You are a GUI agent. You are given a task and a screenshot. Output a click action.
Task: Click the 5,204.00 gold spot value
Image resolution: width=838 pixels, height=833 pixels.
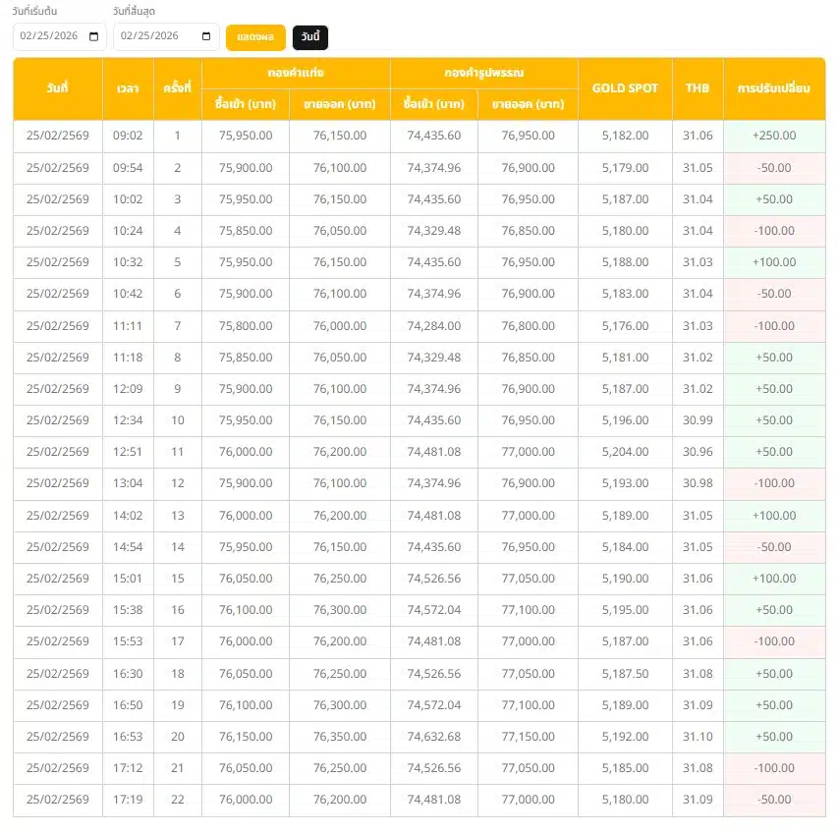coord(625,452)
